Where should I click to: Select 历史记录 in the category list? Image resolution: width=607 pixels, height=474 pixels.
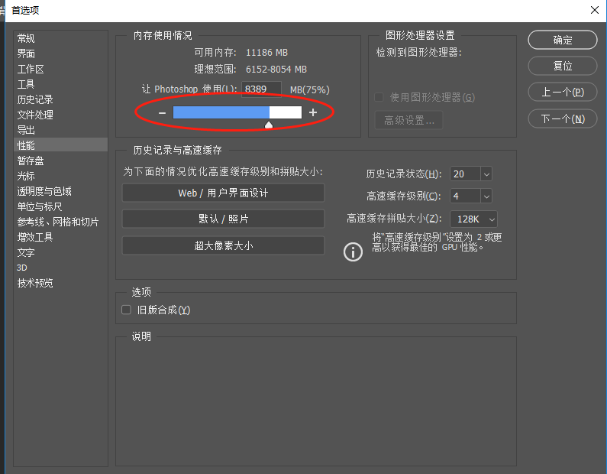click(60, 99)
